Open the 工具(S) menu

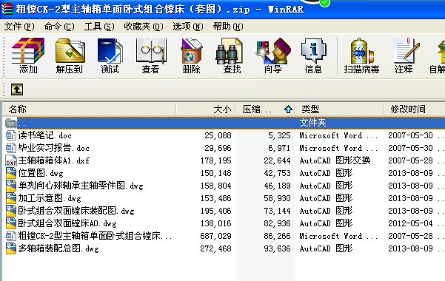(99, 27)
